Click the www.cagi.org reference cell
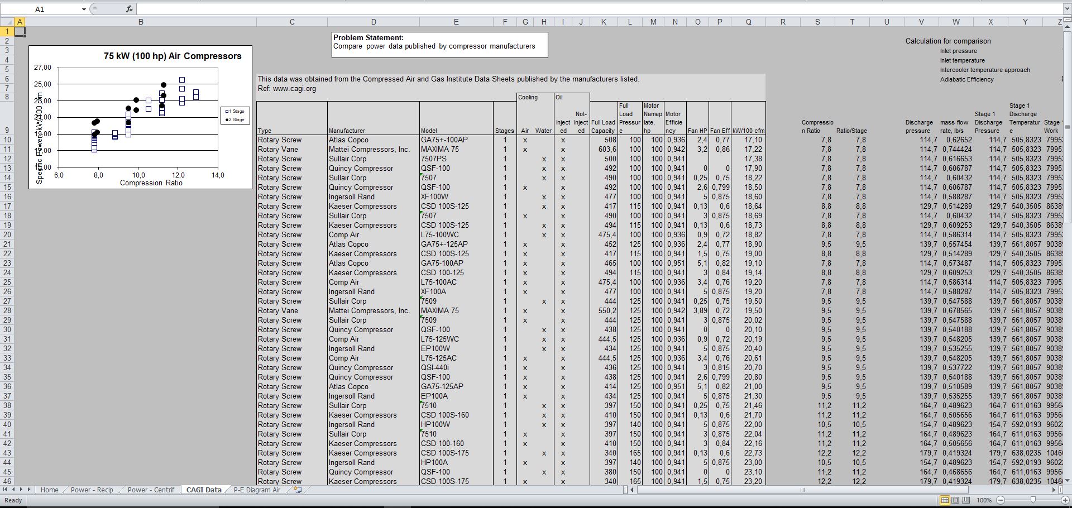 point(286,88)
